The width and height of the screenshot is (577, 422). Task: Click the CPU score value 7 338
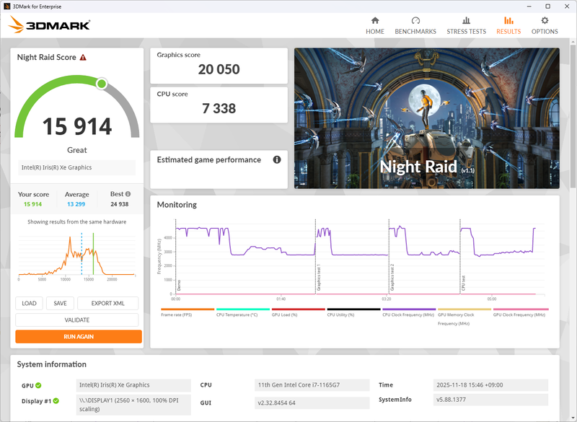pos(219,108)
